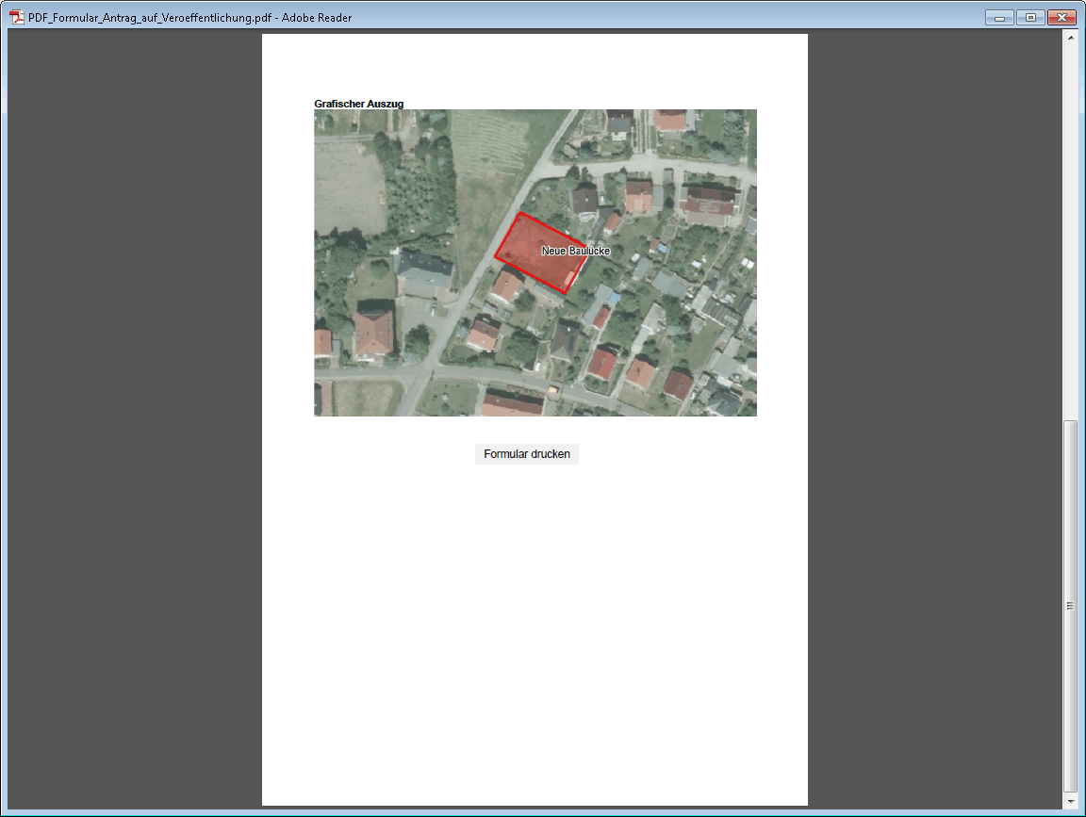Maximize the Adobe Reader window
The width and height of the screenshot is (1086, 817).
[x=1029, y=17]
